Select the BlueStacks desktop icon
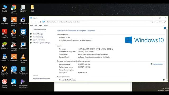Viewport: 169px width, 95px height. click(x=4, y=45)
